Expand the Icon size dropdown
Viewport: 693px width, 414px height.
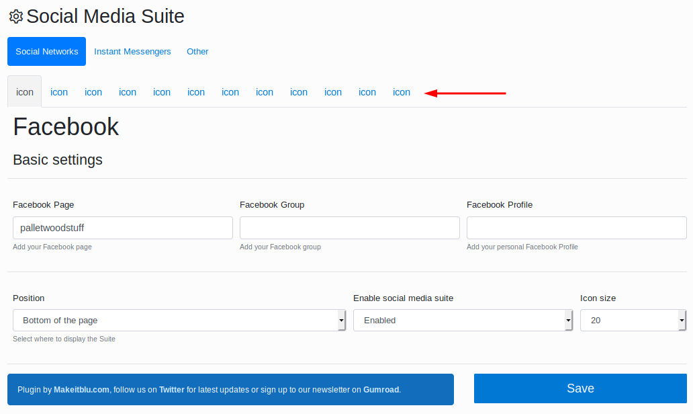coord(633,321)
